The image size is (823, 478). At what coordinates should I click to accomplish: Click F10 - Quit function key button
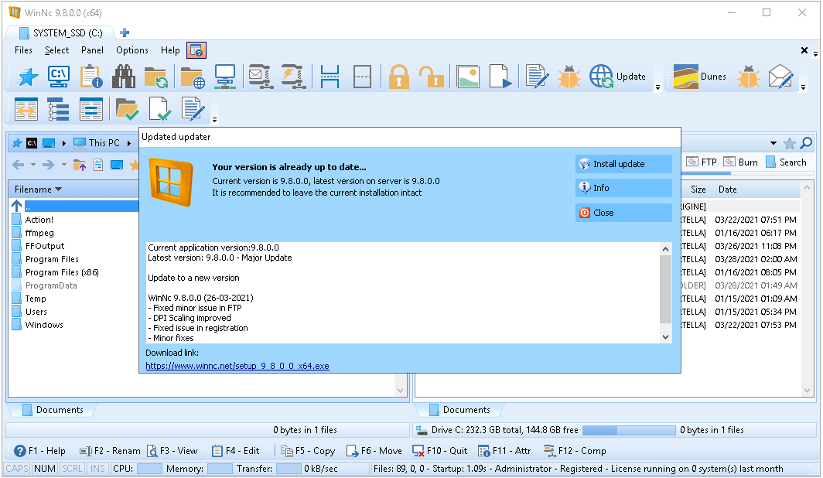pyautogui.click(x=440, y=451)
